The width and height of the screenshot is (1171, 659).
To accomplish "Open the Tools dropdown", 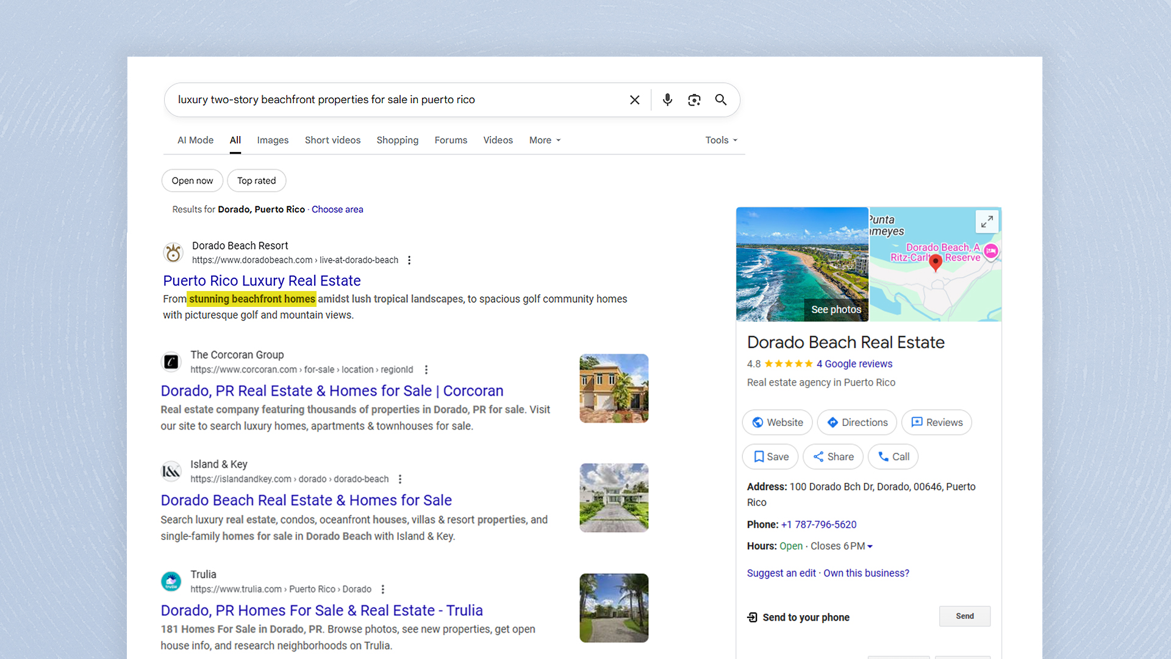I will click(720, 140).
